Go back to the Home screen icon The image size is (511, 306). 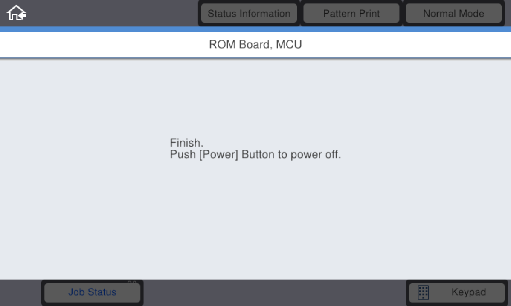click(x=16, y=13)
